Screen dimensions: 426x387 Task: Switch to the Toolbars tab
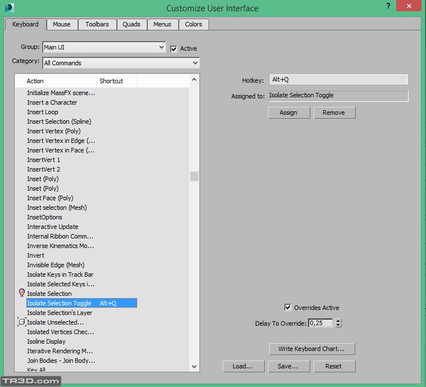coord(97,24)
